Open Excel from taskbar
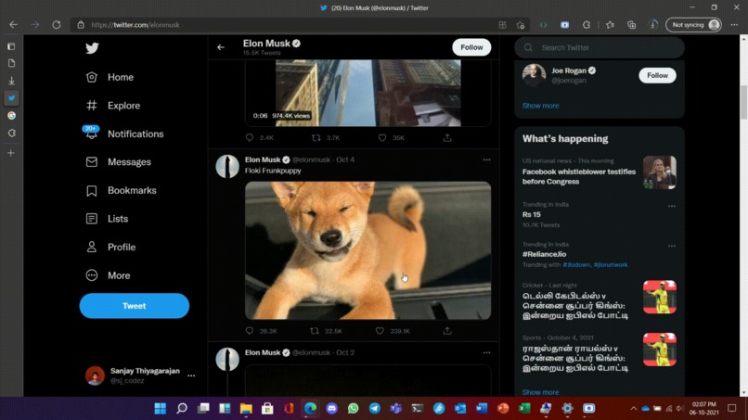 tap(524, 408)
